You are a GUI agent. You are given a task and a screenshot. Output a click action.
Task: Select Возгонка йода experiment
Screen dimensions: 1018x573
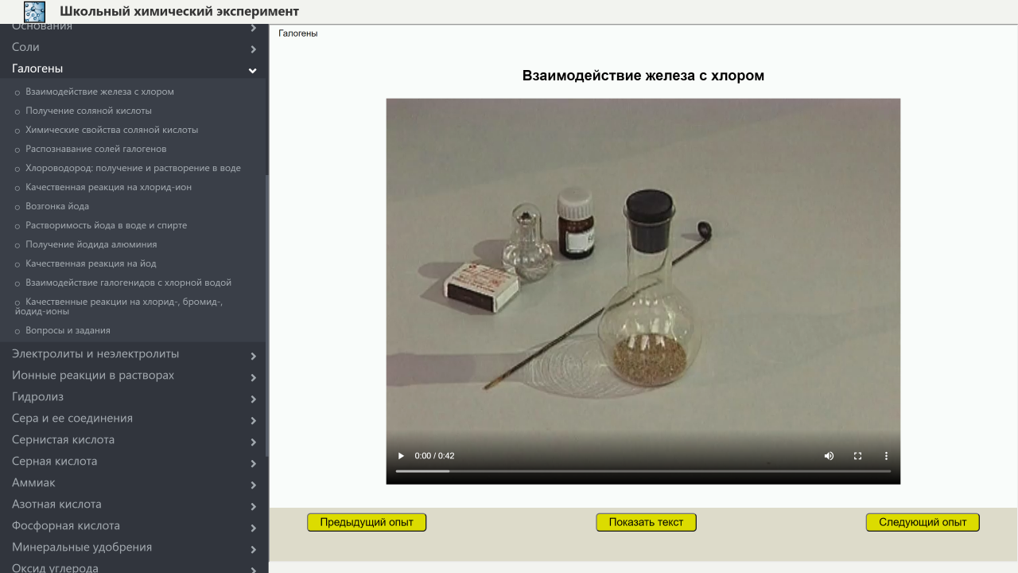click(x=57, y=206)
